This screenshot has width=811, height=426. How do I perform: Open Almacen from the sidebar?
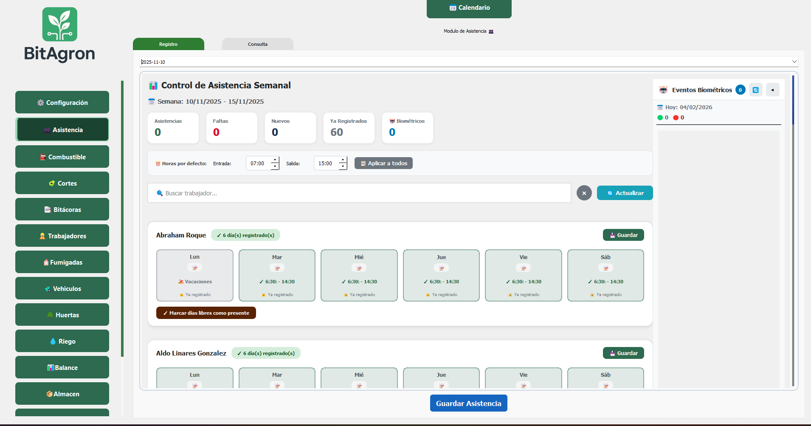point(62,394)
